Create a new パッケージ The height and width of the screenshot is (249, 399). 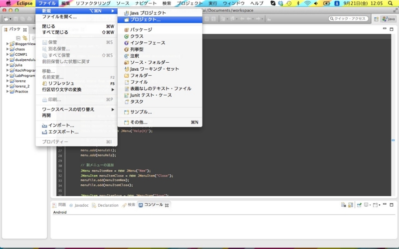tap(160, 30)
